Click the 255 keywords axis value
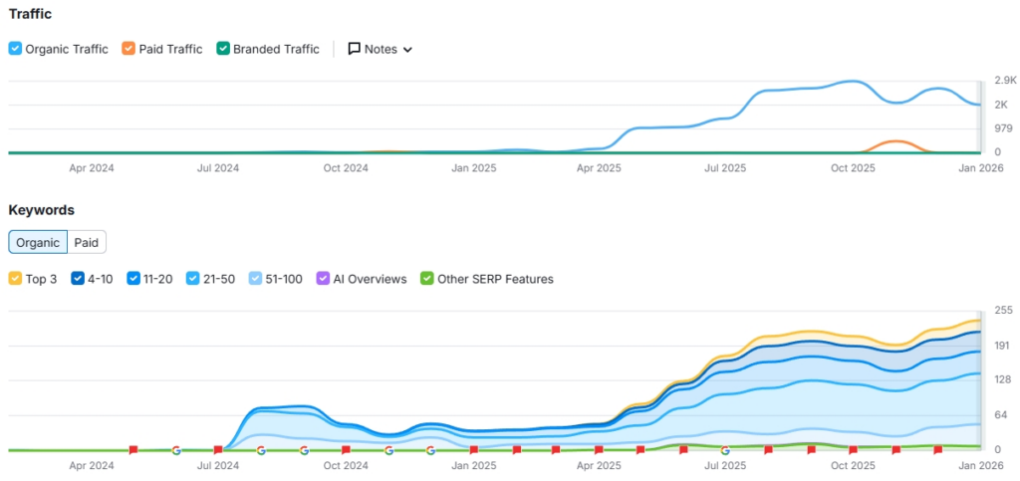1020x481 pixels. click(1003, 311)
